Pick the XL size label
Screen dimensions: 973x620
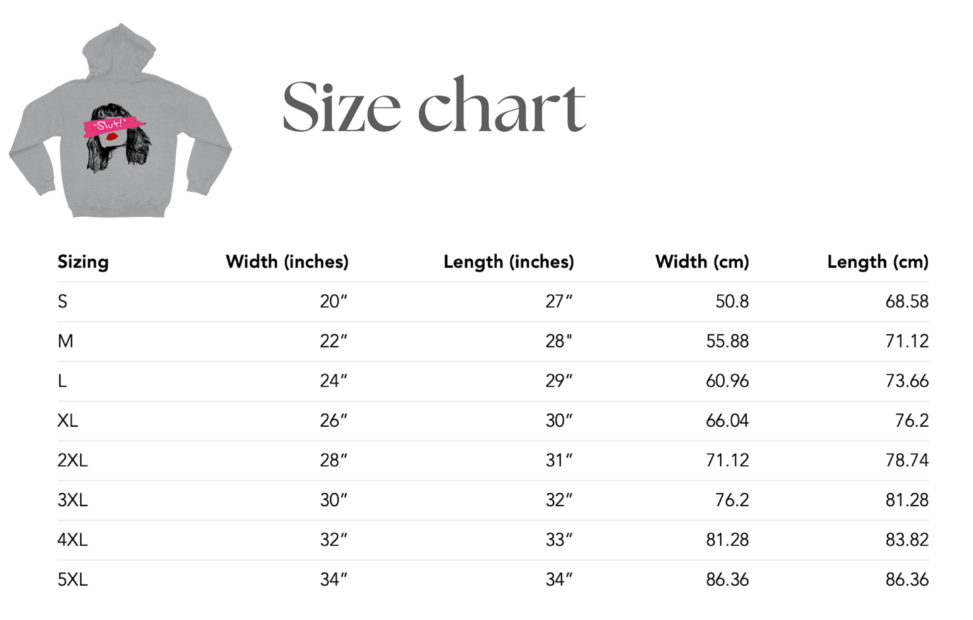tap(67, 421)
